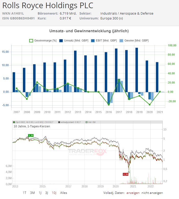
Task: Toggle the Umsatz legend color square
Action: coord(61,41)
